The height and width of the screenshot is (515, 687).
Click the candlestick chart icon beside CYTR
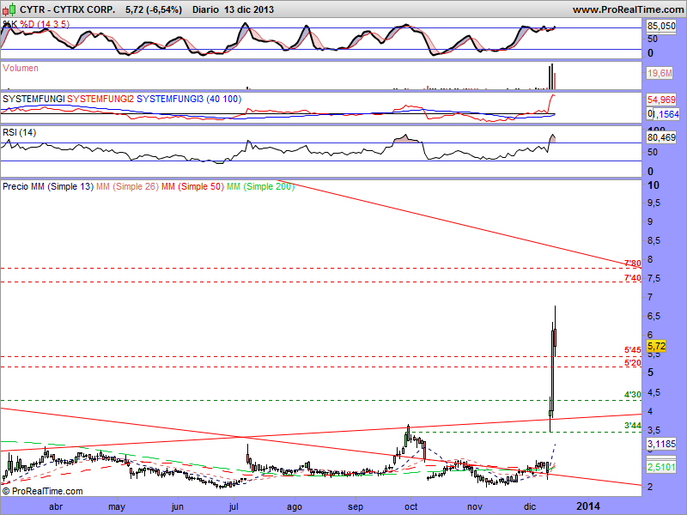[9, 9]
